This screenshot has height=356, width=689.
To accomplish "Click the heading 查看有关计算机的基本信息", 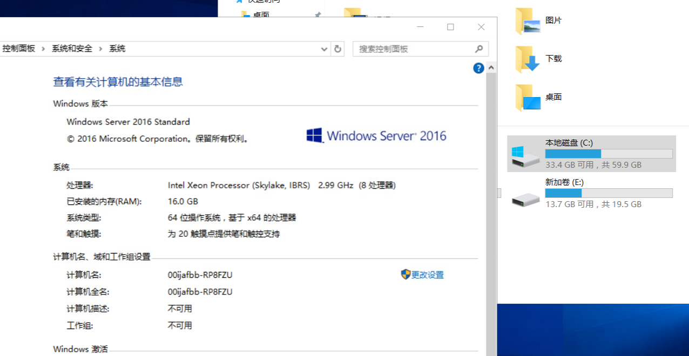I will coord(118,81).
